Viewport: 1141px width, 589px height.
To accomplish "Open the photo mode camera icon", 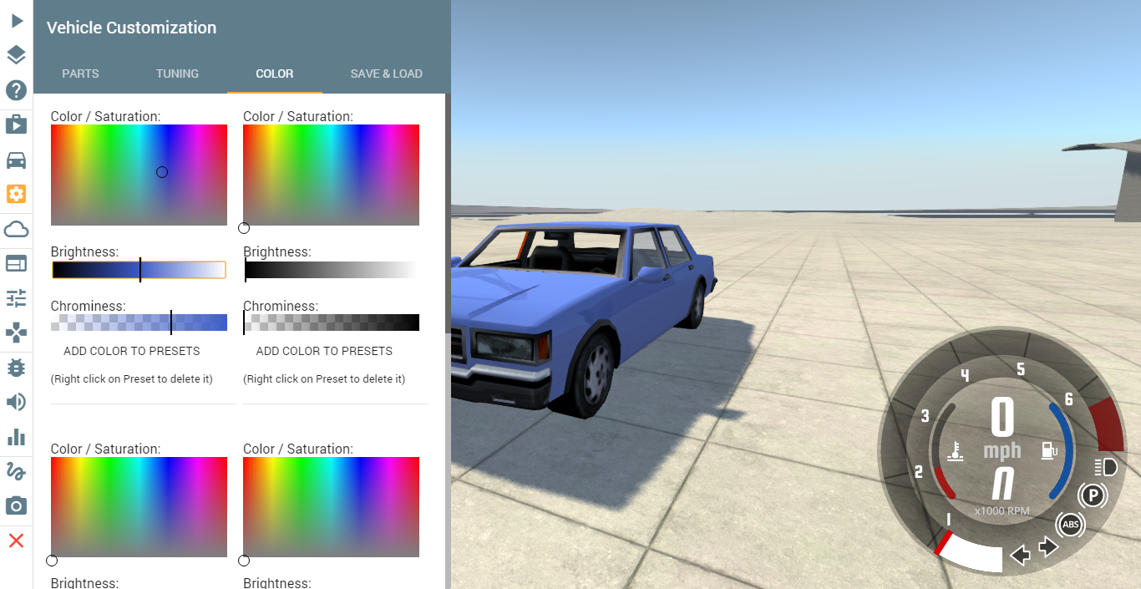I will 17,505.
